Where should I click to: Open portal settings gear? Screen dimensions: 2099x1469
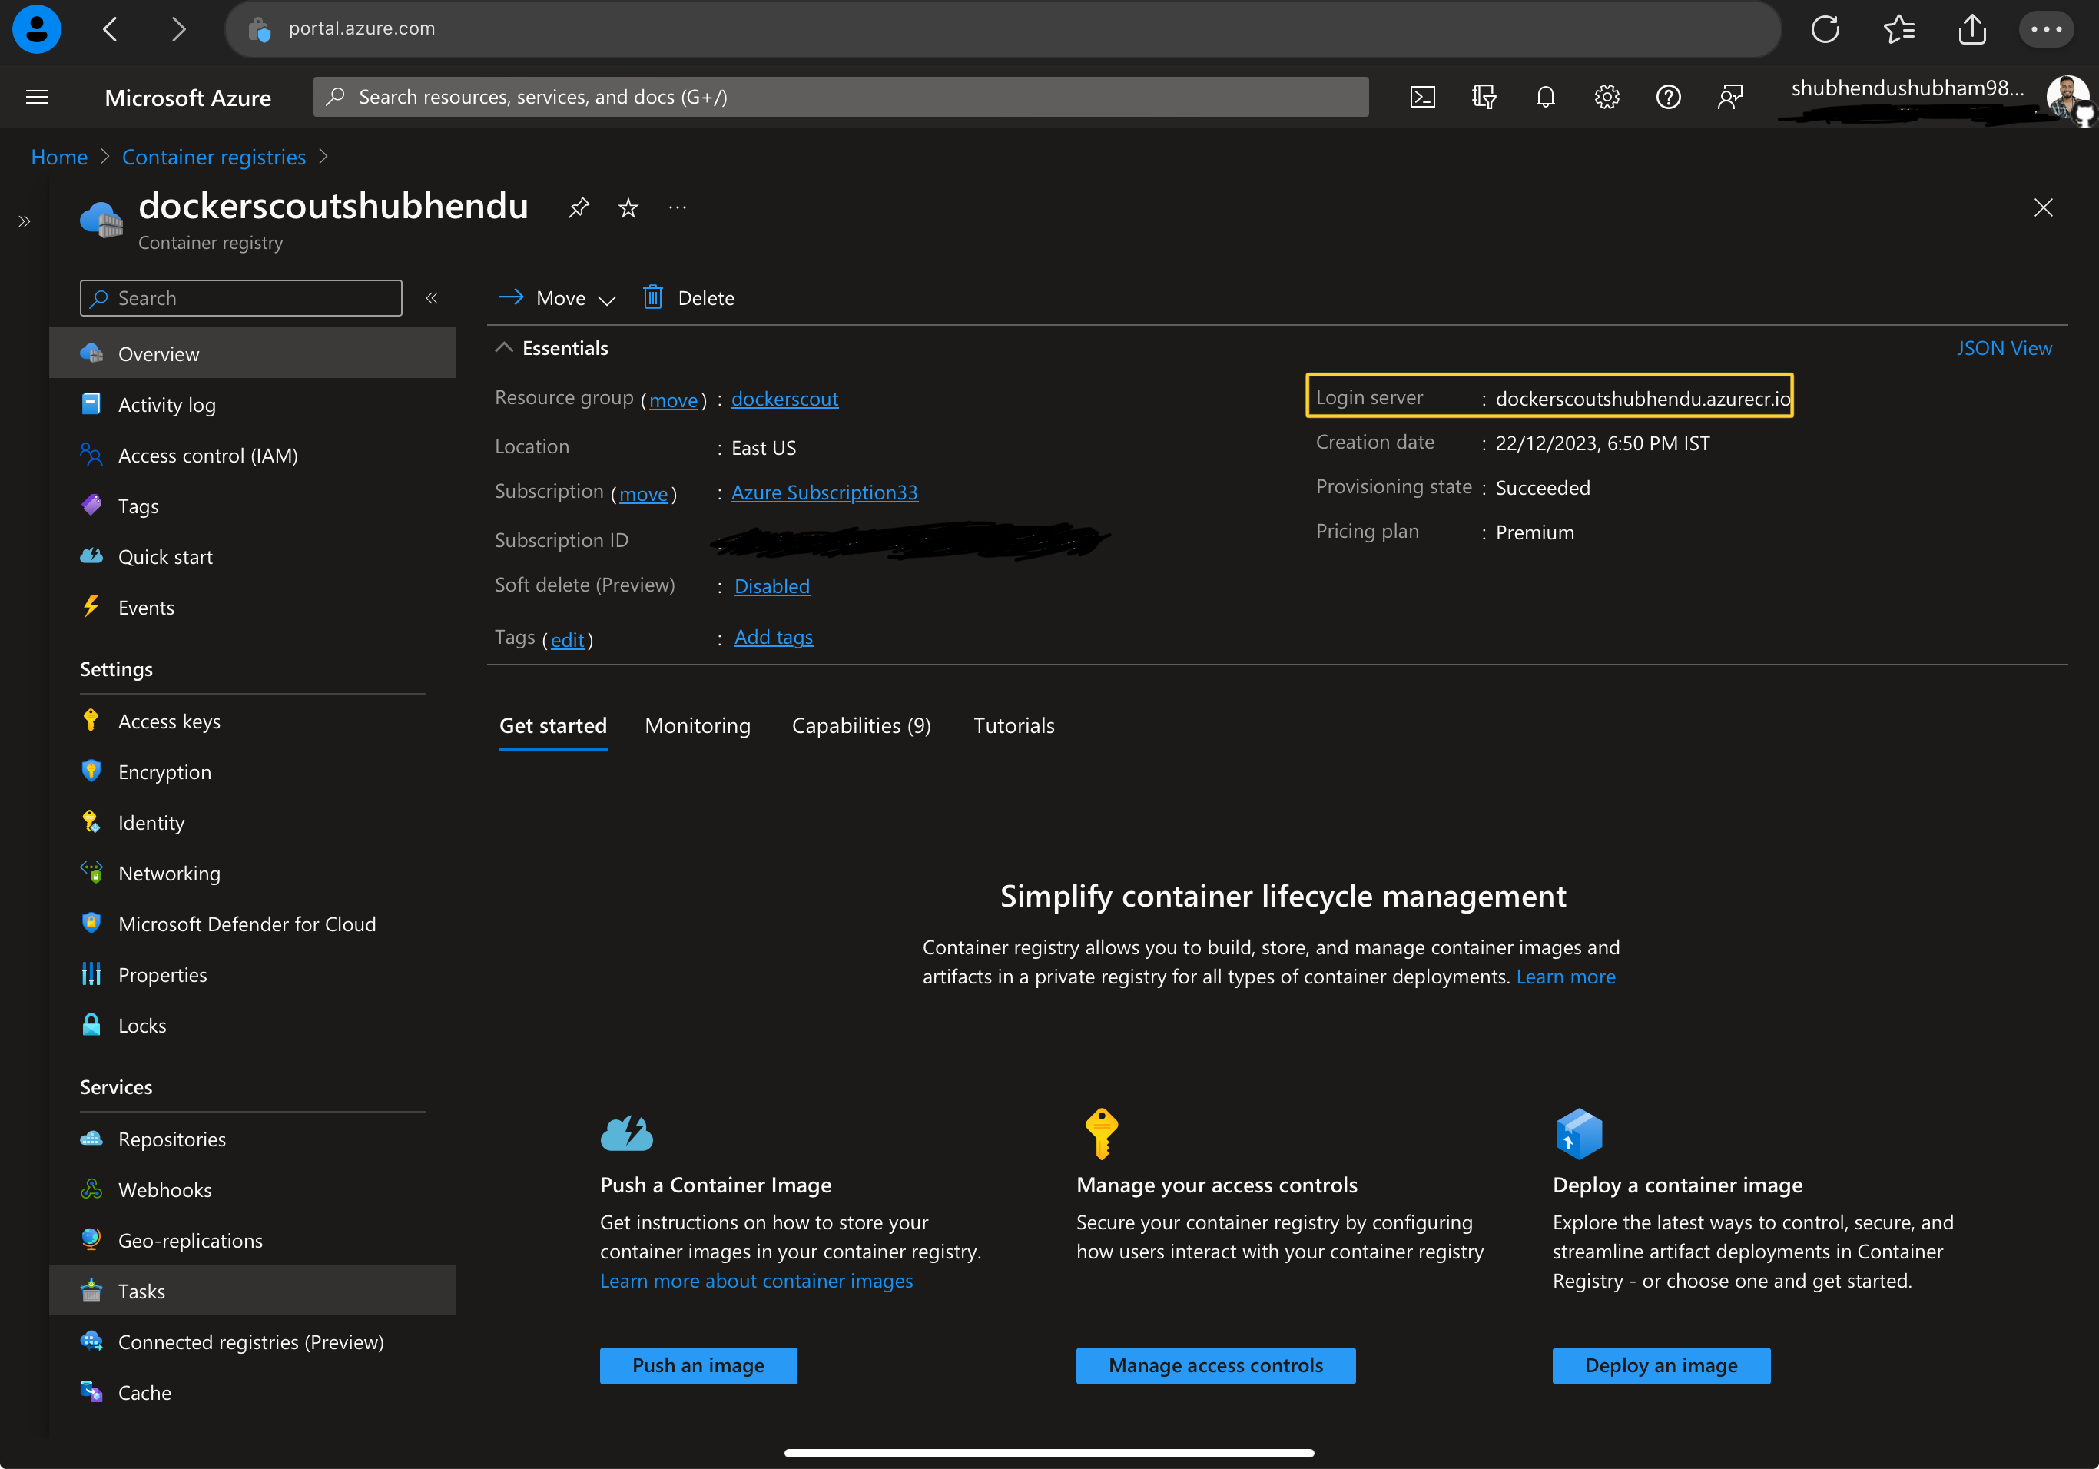(x=1607, y=97)
